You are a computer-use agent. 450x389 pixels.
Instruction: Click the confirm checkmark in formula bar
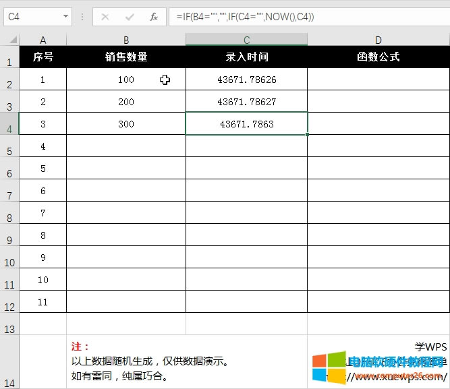click(x=130, y=16)
